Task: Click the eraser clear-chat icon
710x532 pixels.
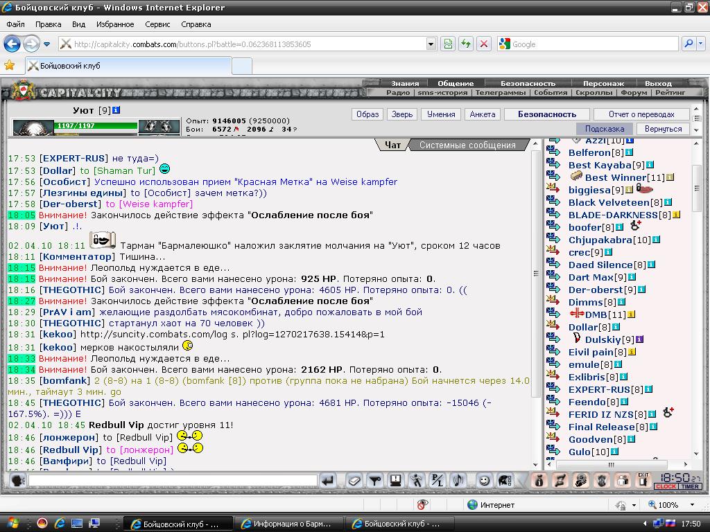Action: [354, 481]
